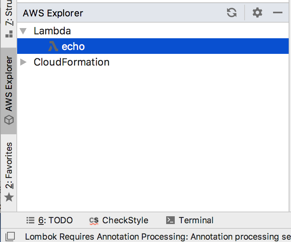The image size is (291, 242).
Task: Minimize the AWS Explorer panel
Action: 278,12
